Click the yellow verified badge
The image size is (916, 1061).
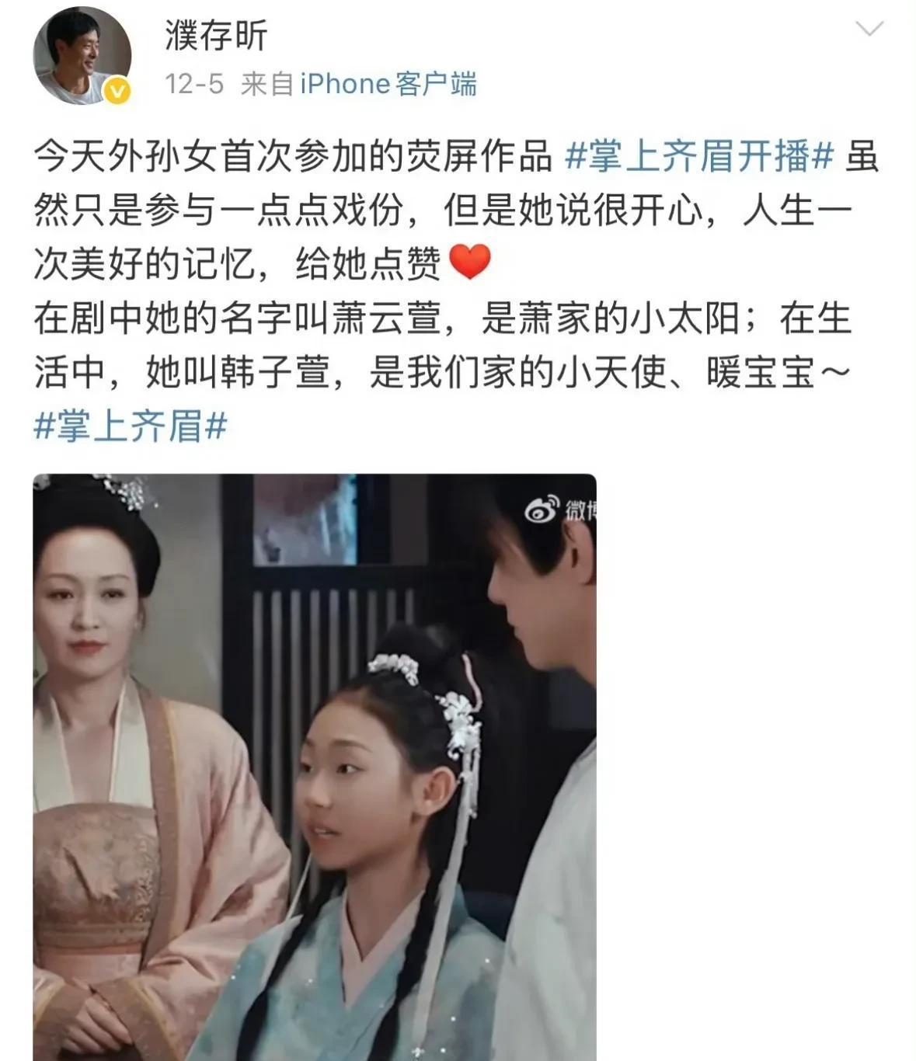click(117, 92)
